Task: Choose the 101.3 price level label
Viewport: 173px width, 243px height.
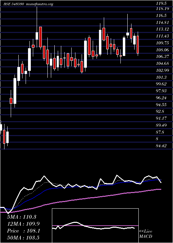Action: pos(161,77)
